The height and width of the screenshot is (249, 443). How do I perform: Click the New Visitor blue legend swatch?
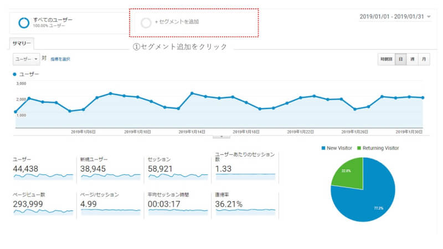coord(323,148)
